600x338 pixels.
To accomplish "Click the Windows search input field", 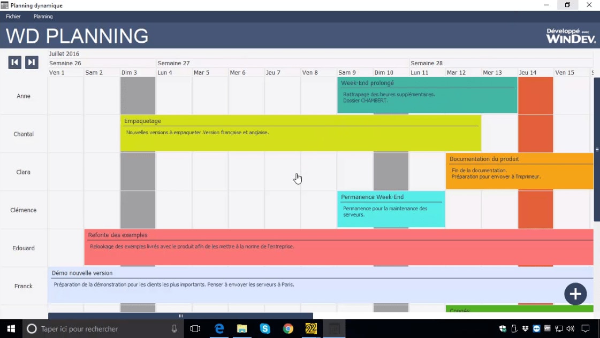I will click(x=96, y=328).
